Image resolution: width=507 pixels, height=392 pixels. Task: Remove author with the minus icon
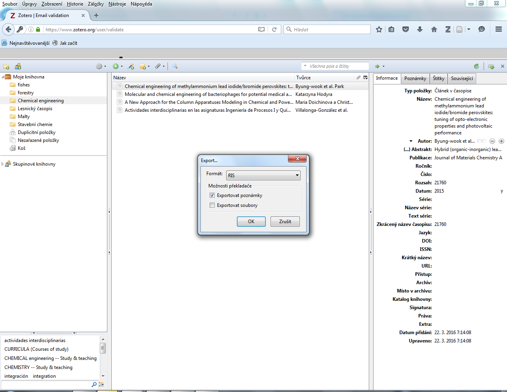492,141
